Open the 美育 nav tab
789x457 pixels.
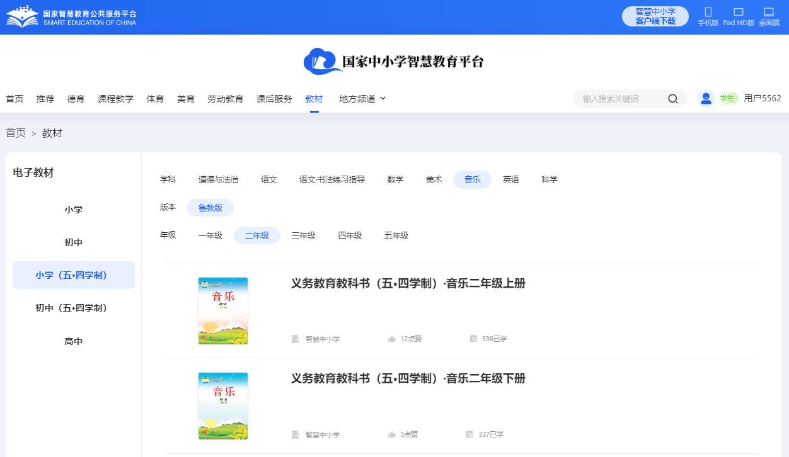(186, 99)
